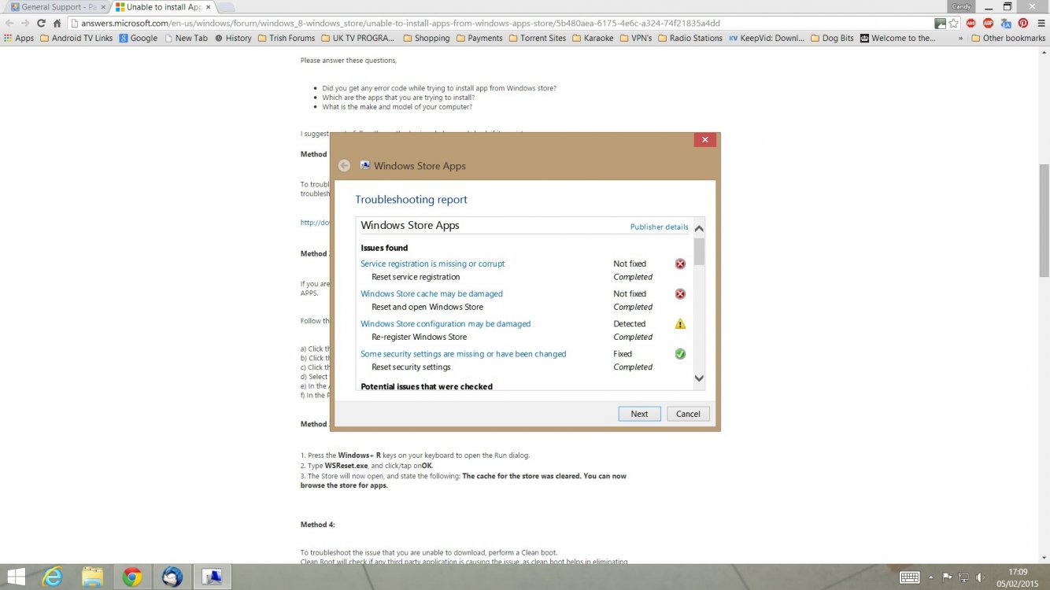Screen dimensions: 1050x590
Task: Click the Windows Start button
Action: tap(15, 577)
